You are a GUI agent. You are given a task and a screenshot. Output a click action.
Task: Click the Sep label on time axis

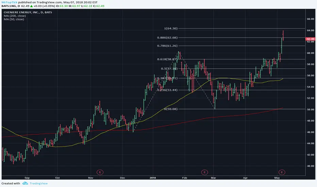27,178
